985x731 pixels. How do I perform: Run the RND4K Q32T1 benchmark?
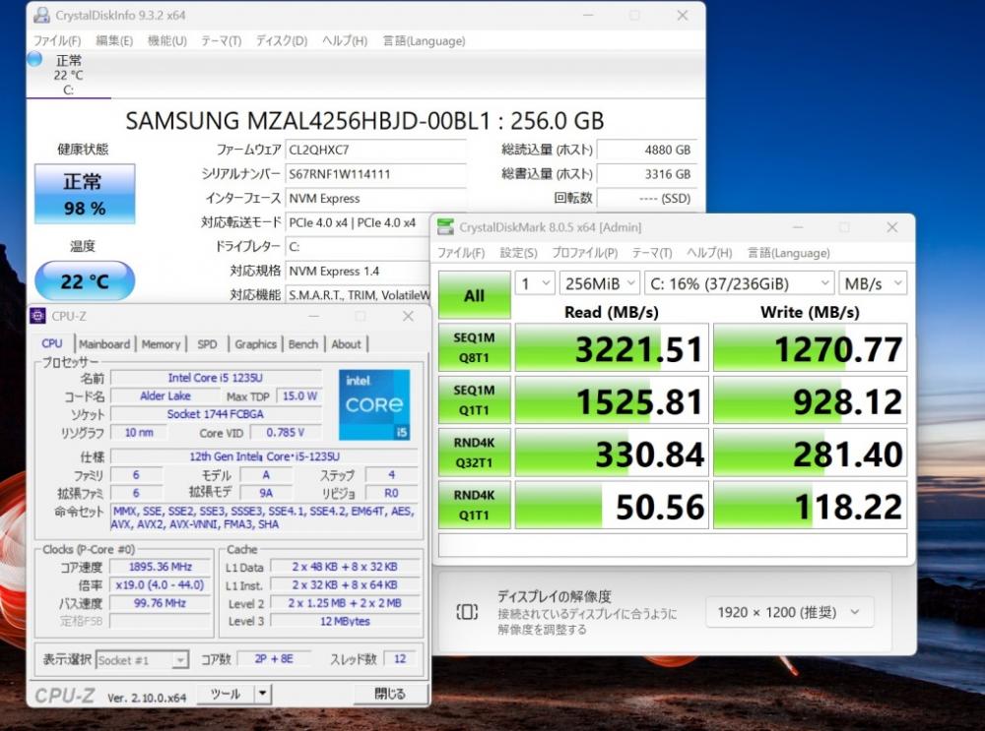(x=475, y=453)
